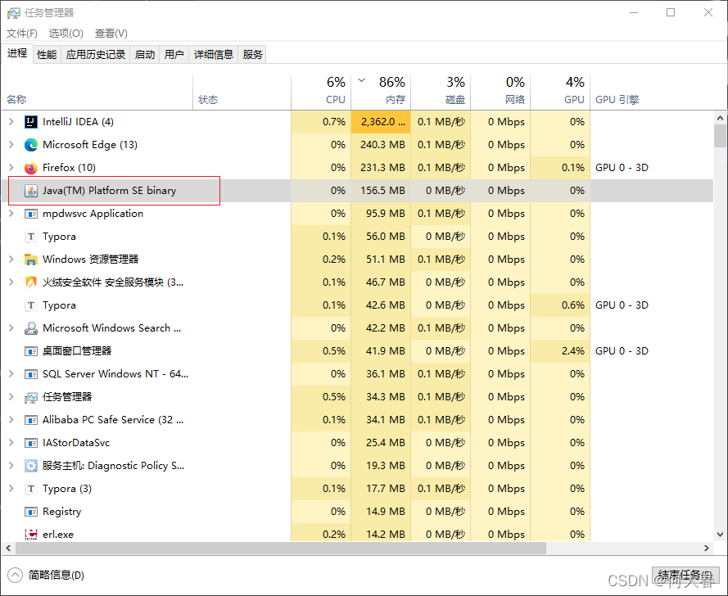The width and height of the screenshot is (728, 596).
Task: Expand the Microsoft Windows Search row
Action: 11,328
